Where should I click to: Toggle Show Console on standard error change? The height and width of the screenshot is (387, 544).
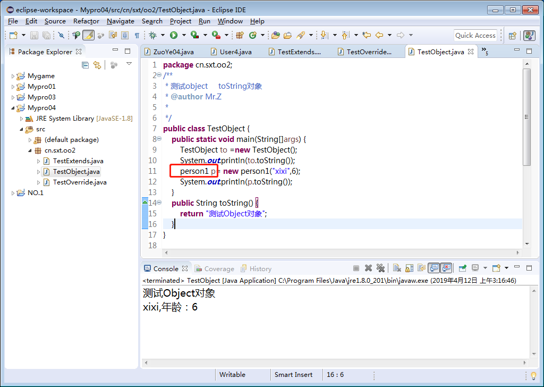446,268
